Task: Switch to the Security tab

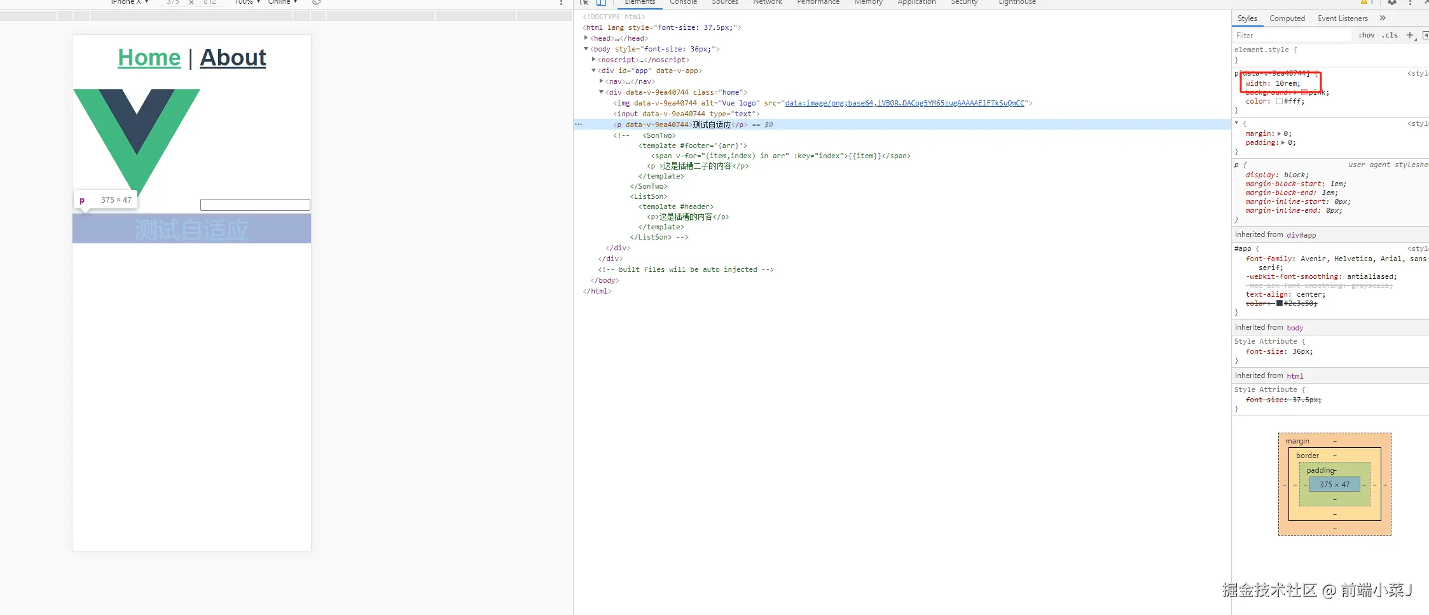Action: [x=964, y=3]
